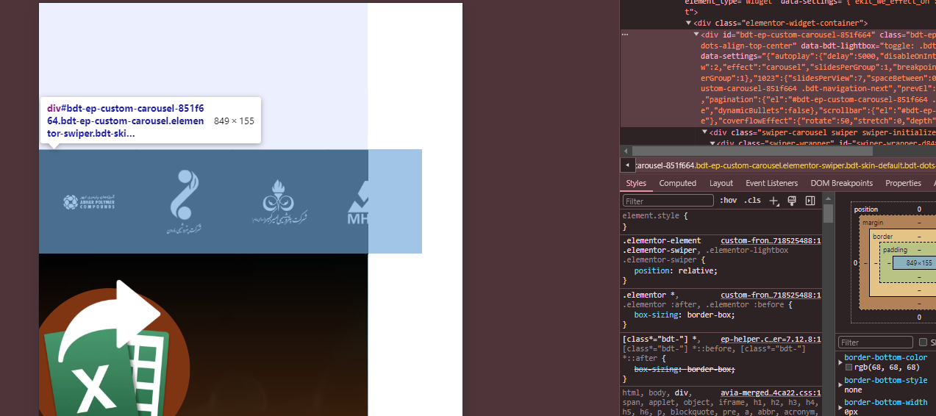Expand border-bottom-width computed property

(x=840, y=406)
